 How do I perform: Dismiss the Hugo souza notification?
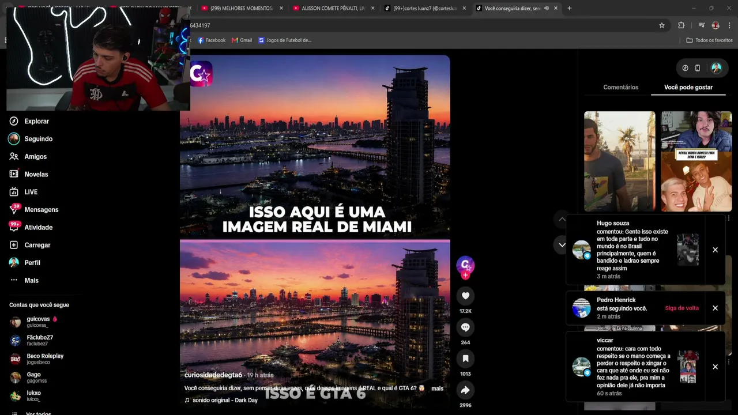pyautogui.click(x=715, y=250)
